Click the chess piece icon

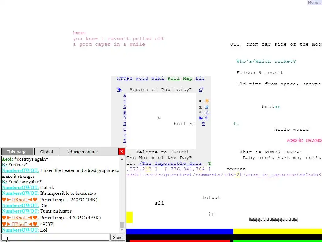coord(207,118)
